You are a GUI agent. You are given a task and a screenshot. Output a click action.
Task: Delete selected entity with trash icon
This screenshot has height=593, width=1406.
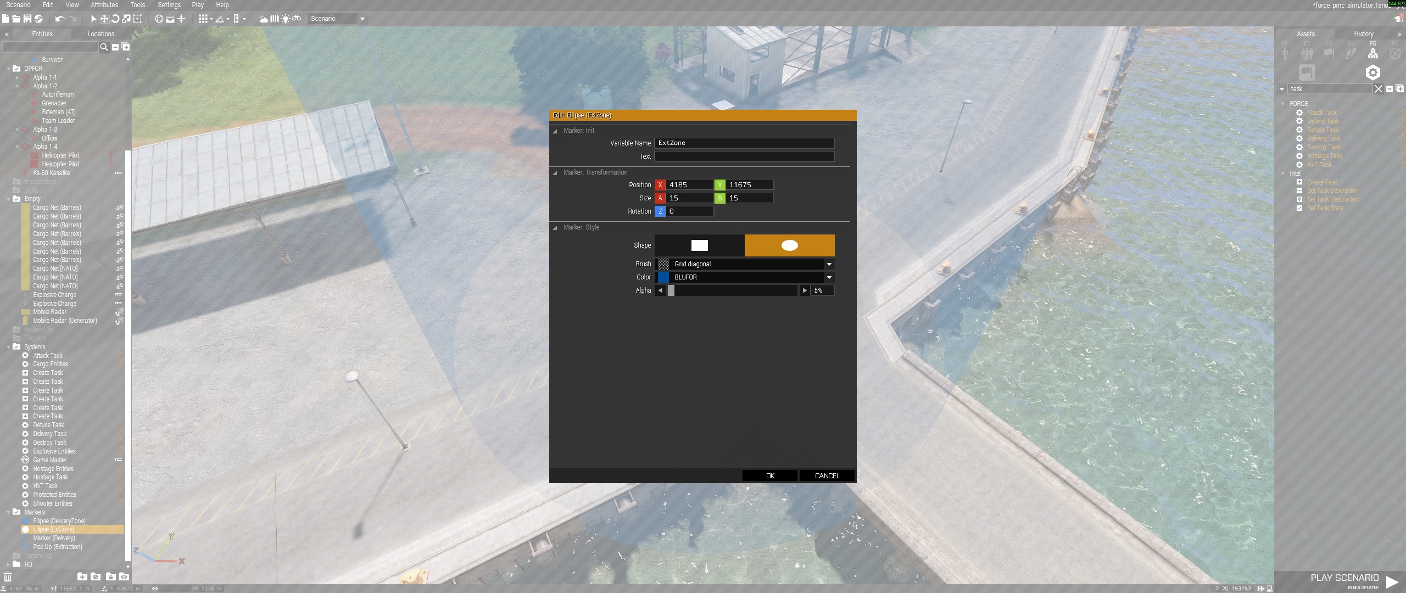8,577
